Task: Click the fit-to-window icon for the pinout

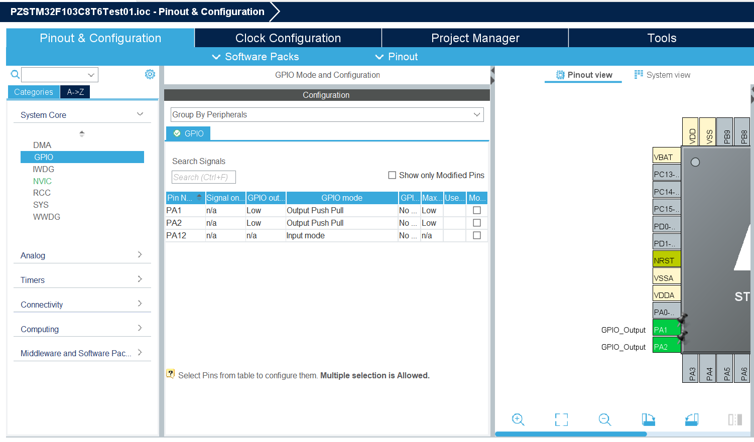Action: tap(561, 419)
